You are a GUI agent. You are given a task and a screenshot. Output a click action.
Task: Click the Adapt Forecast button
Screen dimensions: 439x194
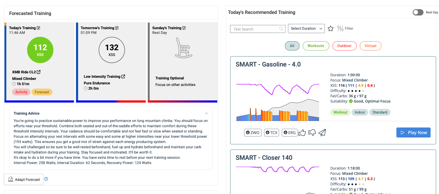[24, 180]
